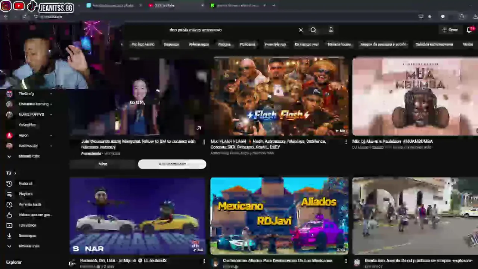This screenshot has height=269, width=478.
Task: Click the browser address bar
Action: (x=224, y=16)
